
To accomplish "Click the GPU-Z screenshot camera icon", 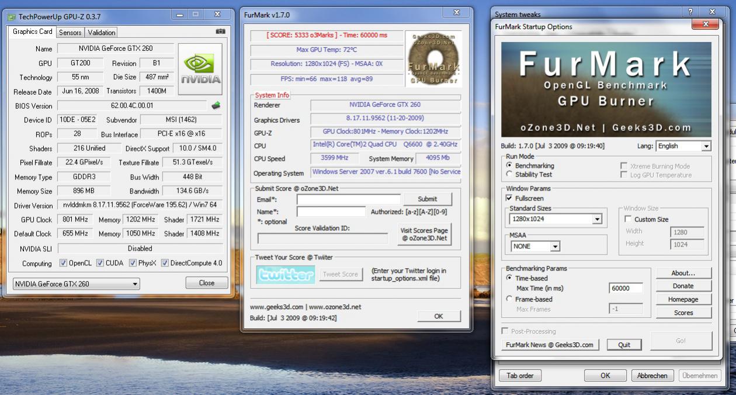I will click(221, 32).
